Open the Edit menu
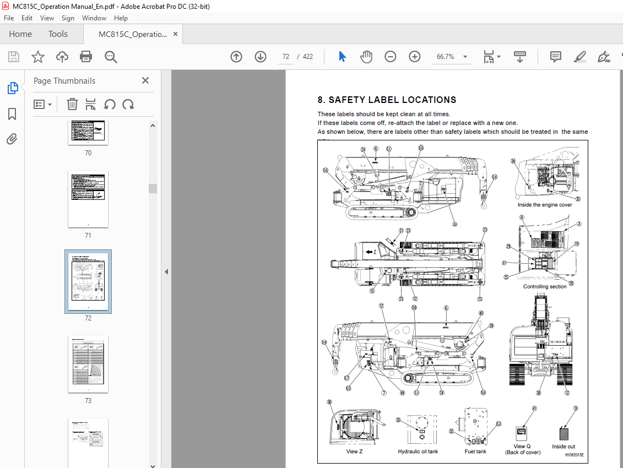 pyautogui.click(x=27, y=18)
